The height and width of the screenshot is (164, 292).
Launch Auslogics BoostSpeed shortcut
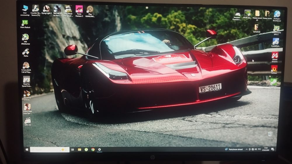[x=277, y=16]
